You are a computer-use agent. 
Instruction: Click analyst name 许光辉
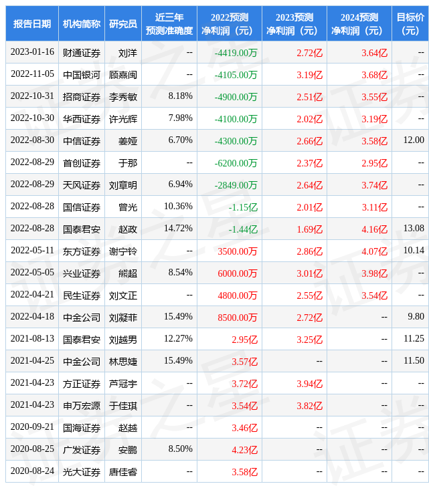pos(123,119)
